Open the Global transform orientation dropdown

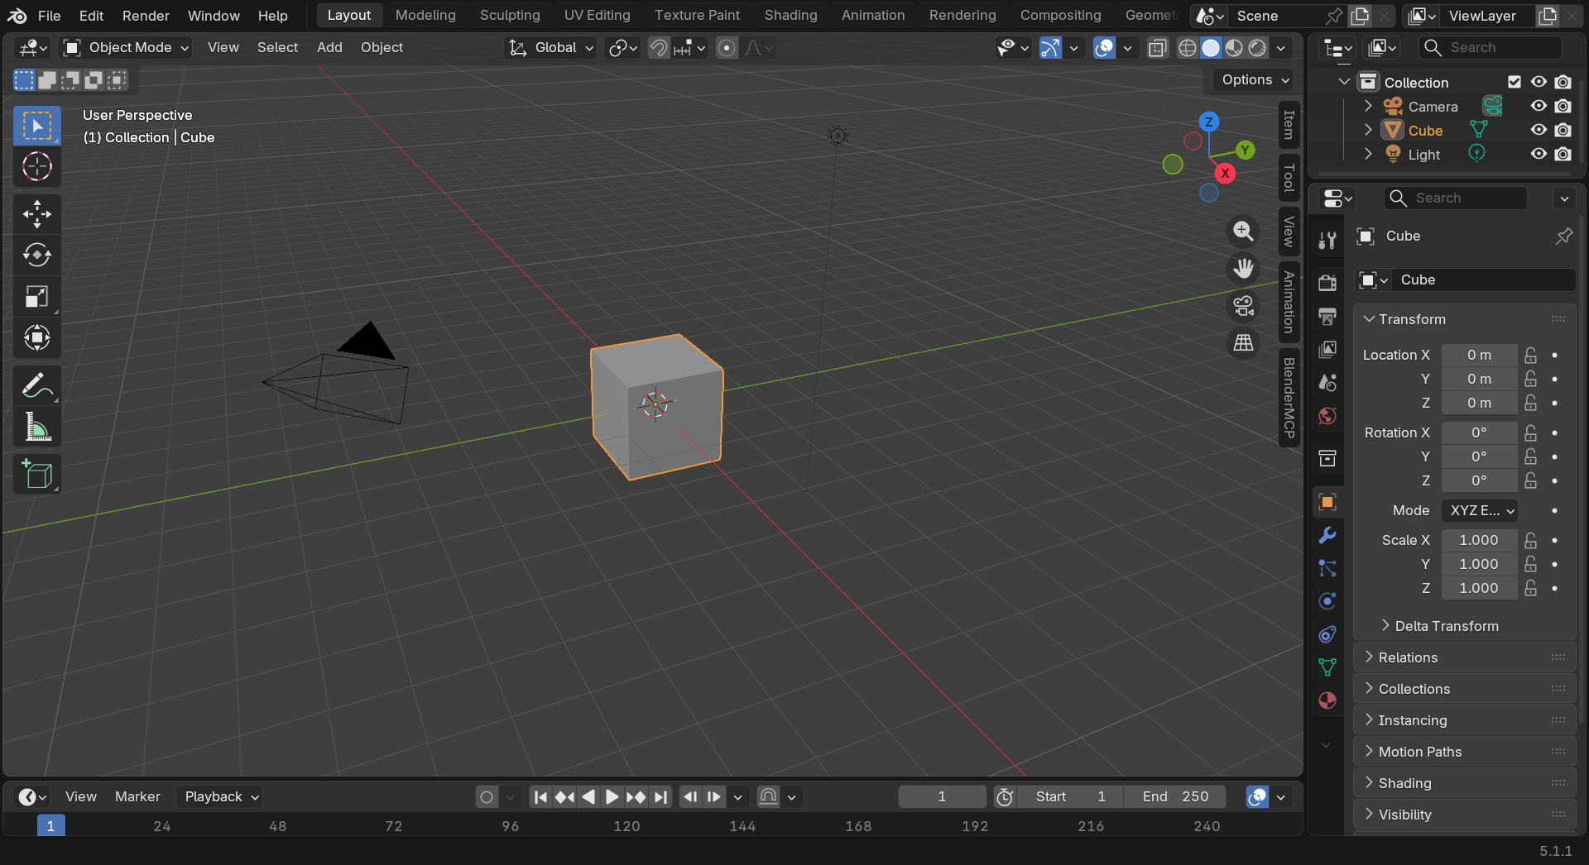pyautogui.click(x=551, y=48)
